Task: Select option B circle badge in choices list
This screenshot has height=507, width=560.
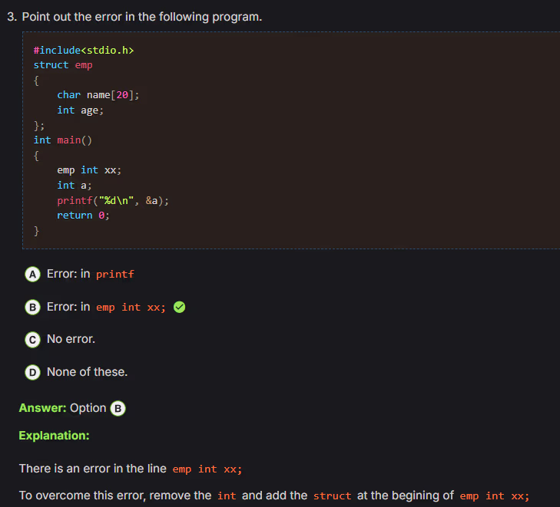Action: click(x=32, y=308)
